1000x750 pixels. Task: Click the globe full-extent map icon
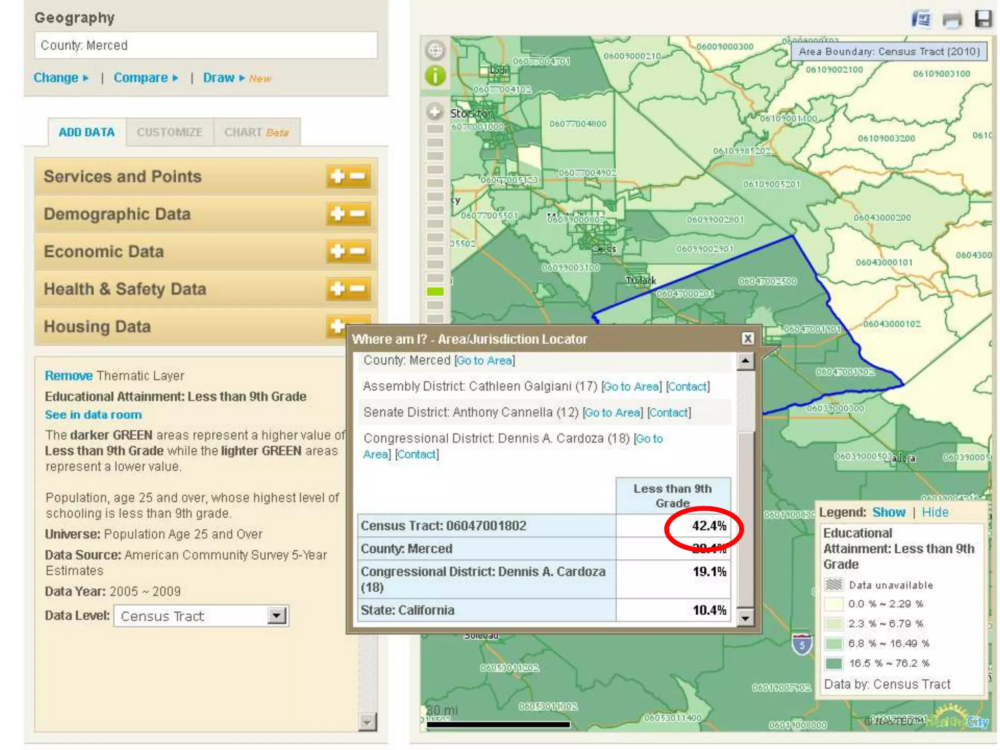click(435, 50)
